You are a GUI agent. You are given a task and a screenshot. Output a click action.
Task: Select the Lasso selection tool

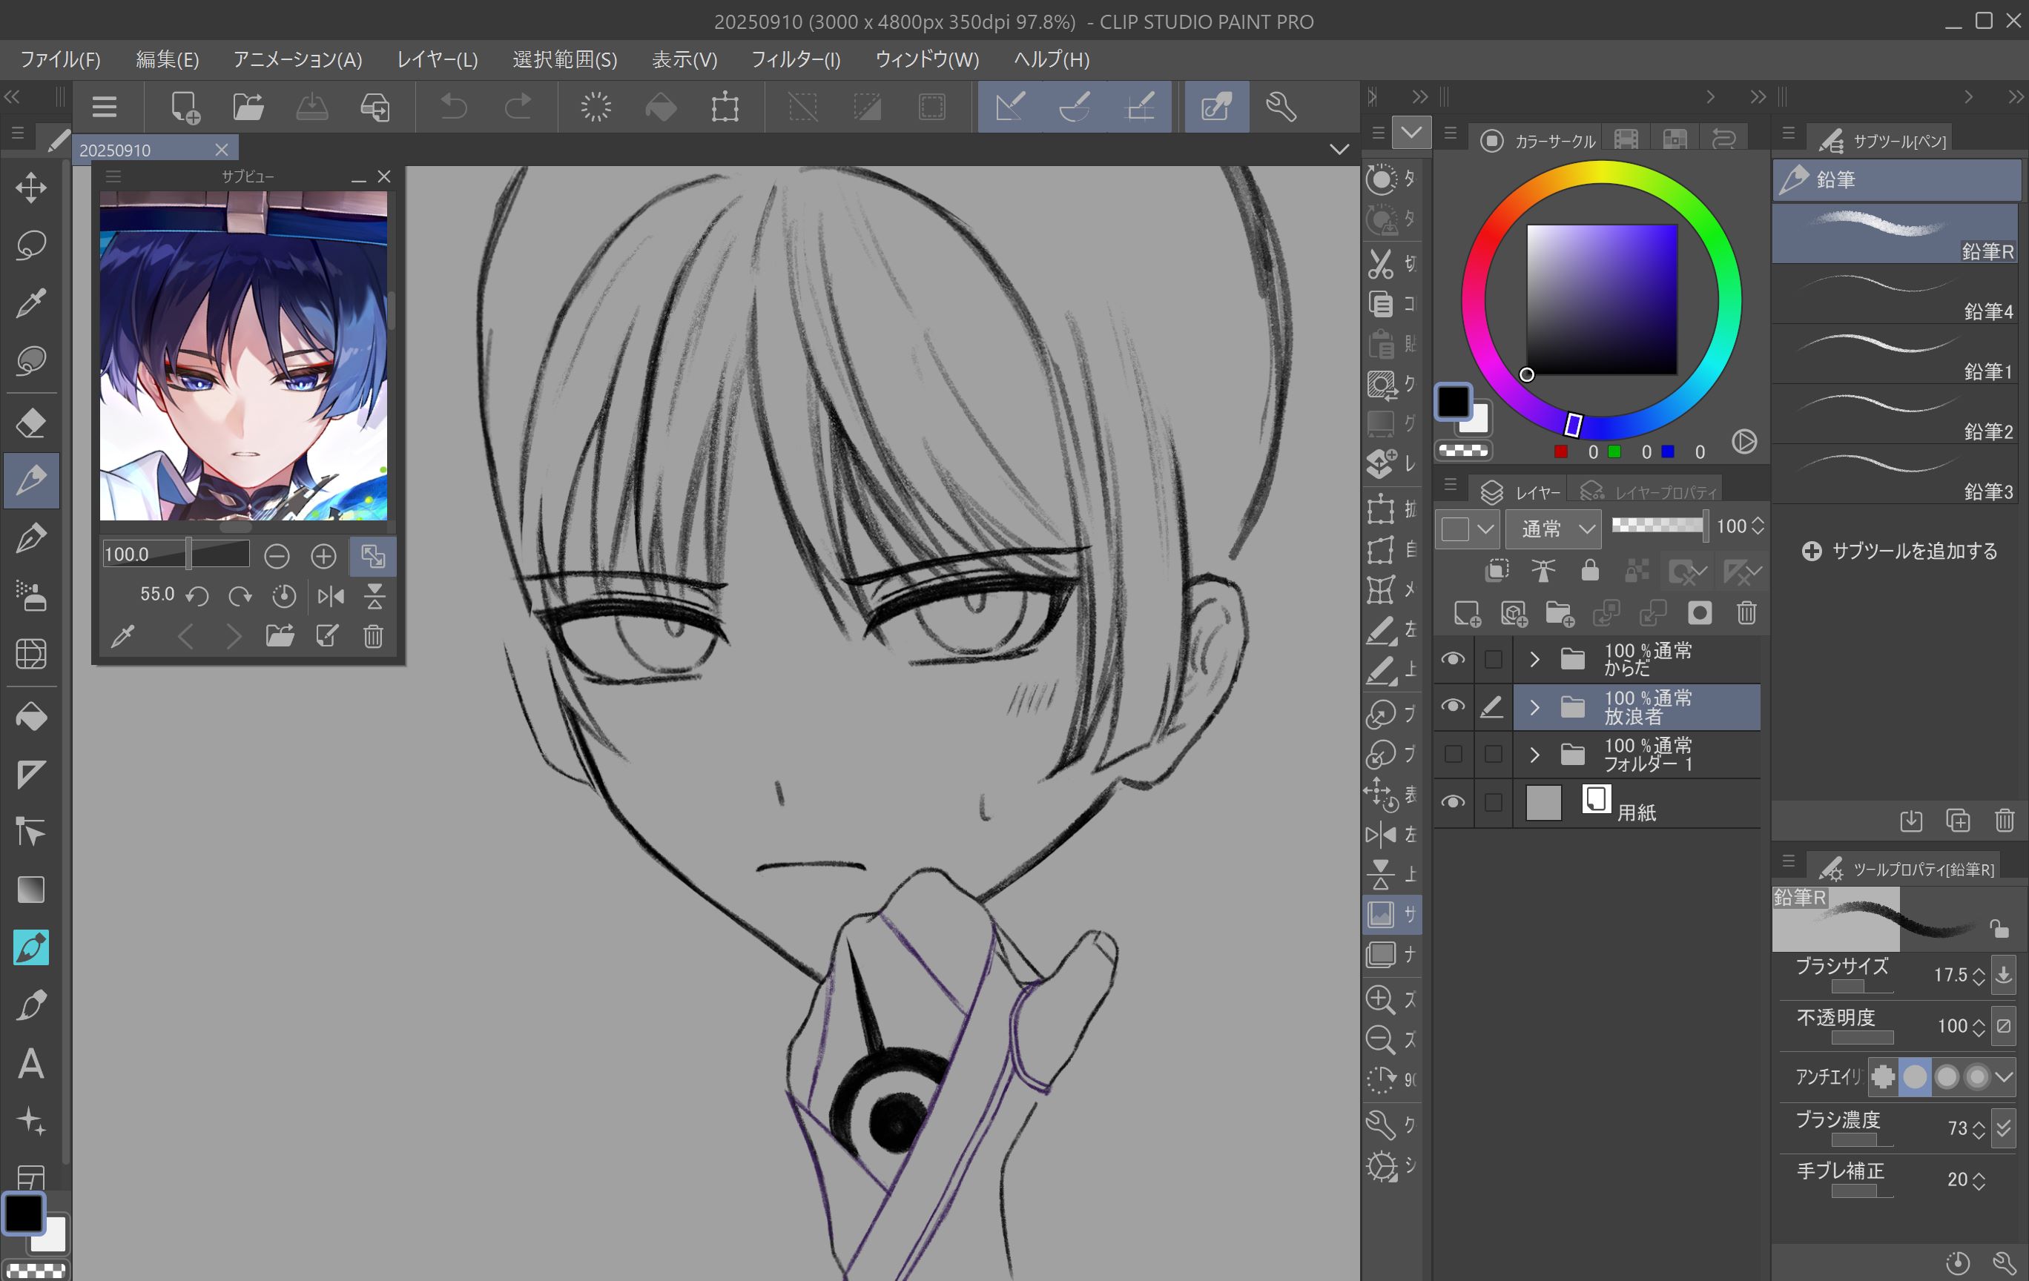[x=31, y=245]
